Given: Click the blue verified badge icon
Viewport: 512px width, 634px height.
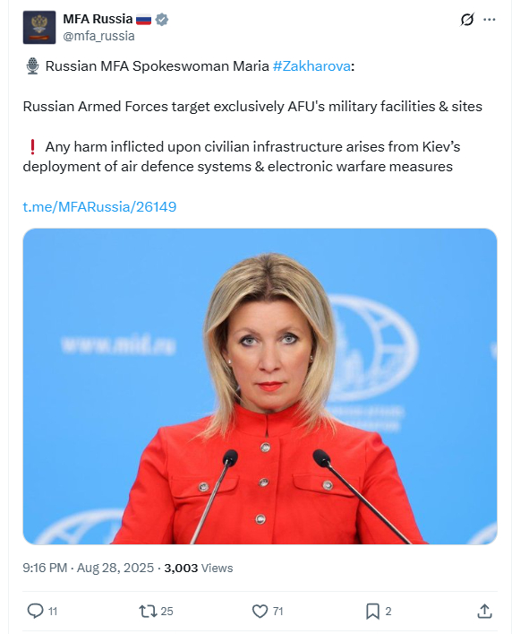Looking at the screenshot, I should 162,20.
